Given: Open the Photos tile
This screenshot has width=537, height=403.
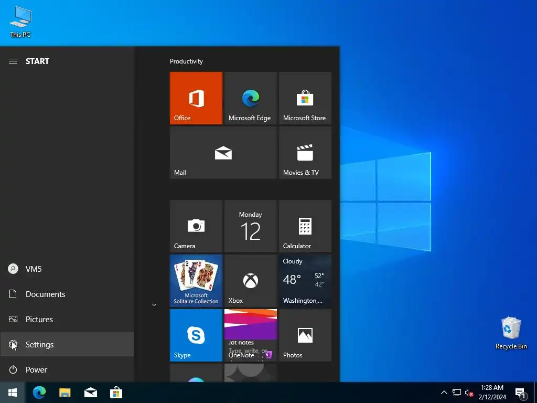Looking at the screenshot, I should pyautogui.click(x=305, y=335).
